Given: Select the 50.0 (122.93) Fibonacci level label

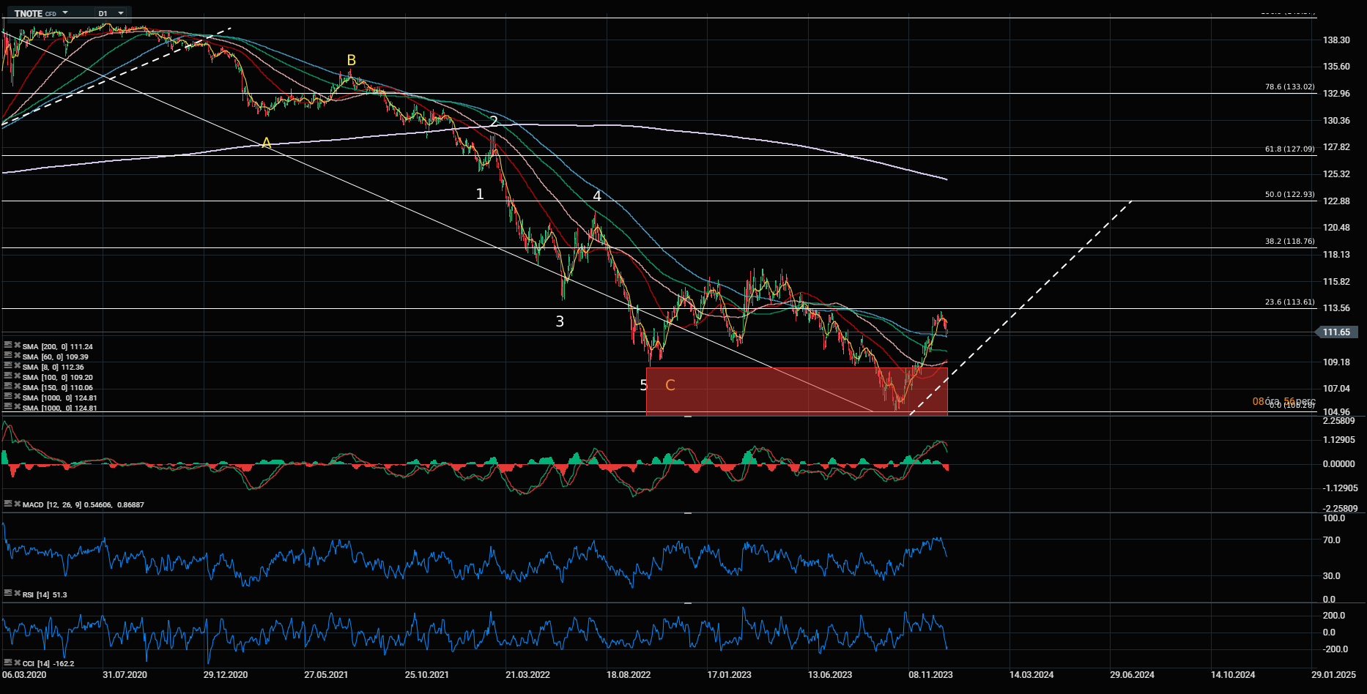Looking at the screenshot, I should point(1289,195).
